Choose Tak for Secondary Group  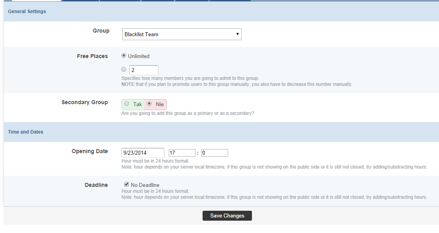coord(127,104)
